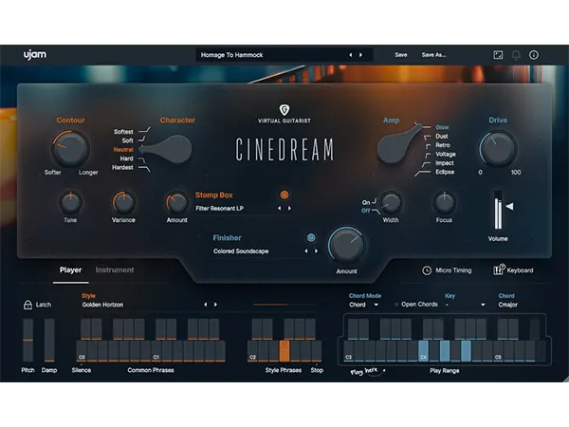Click the Variance knob
This screenshot has height=427, width=569.
(123, 203)
